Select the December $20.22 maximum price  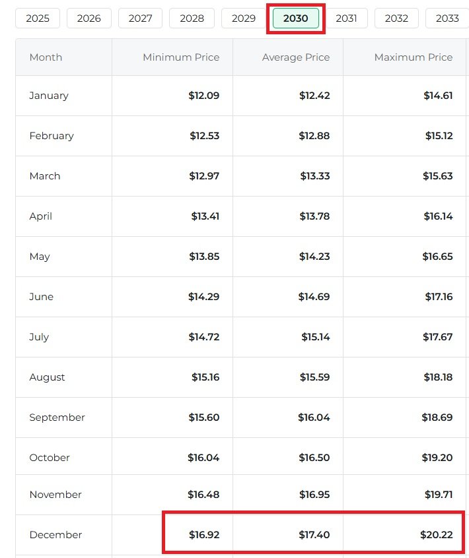[x=437, y=535]
